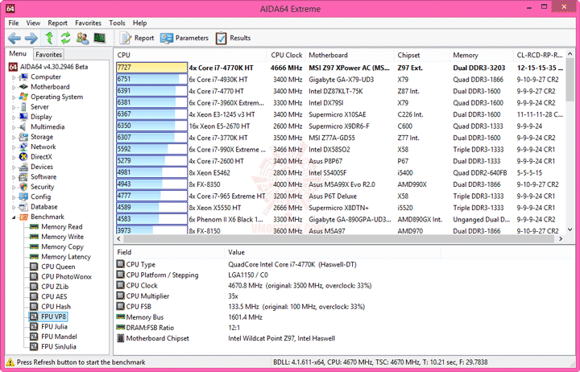Switch to the Menu tab

(x=18, y=54)
